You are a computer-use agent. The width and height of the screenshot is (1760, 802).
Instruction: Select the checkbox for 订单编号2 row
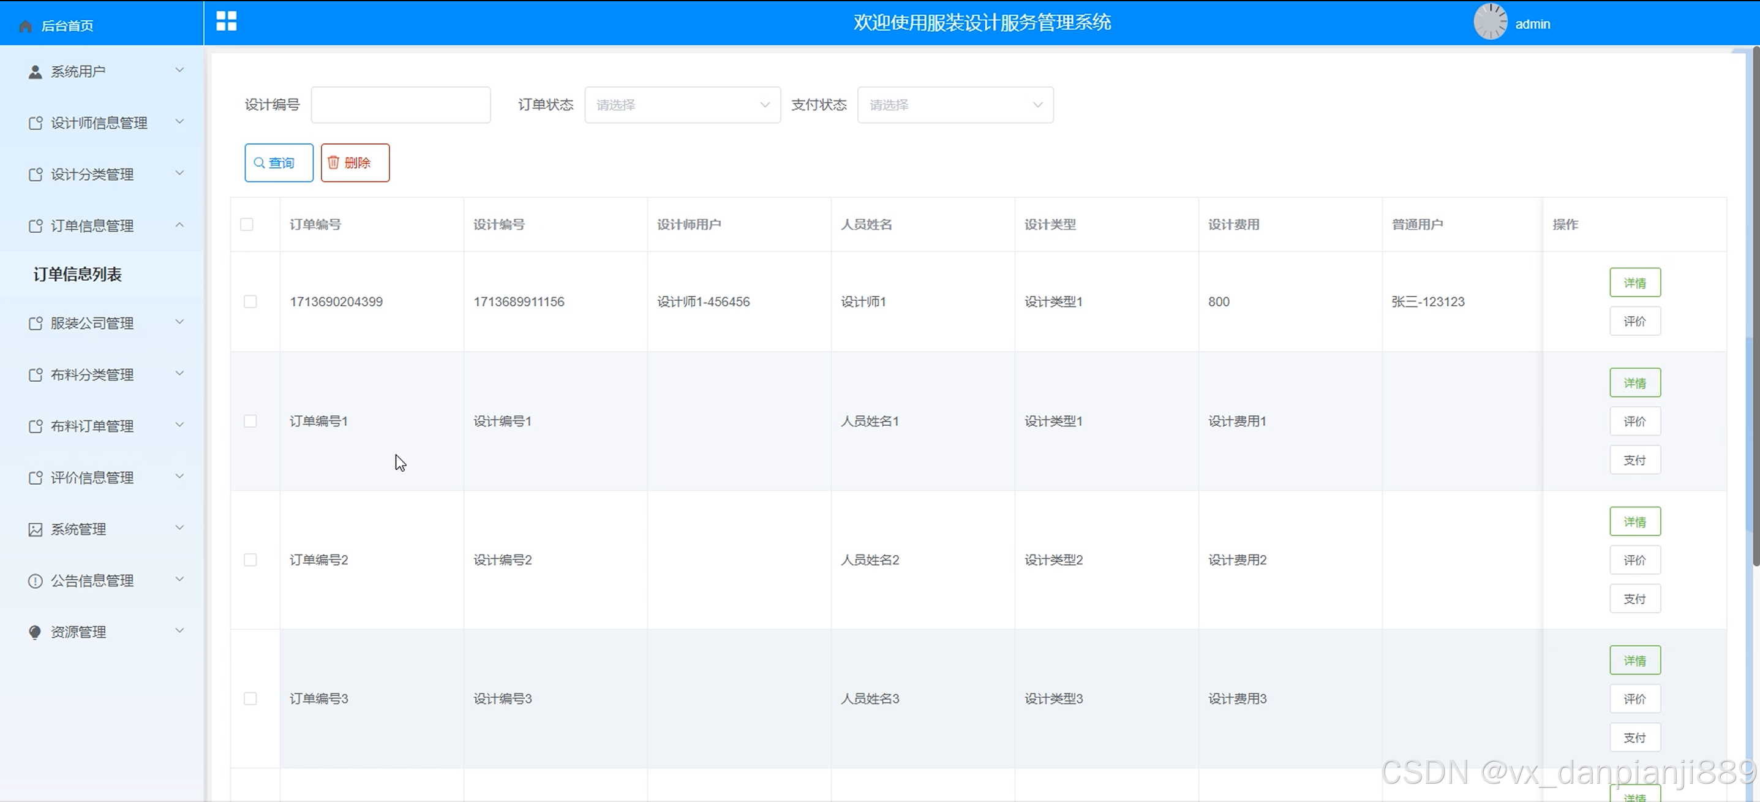[250, 560]
